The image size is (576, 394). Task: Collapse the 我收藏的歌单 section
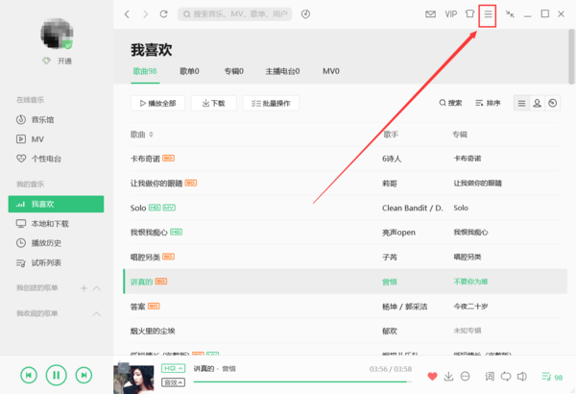(97, 313)
